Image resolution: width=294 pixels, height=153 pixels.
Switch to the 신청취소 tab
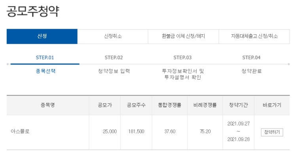click(x=113, y=36)
